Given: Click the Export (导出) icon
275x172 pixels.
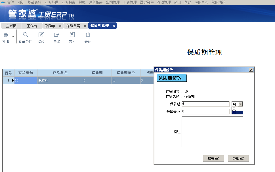Looking at the screenshot, I should tap(57, 35).
